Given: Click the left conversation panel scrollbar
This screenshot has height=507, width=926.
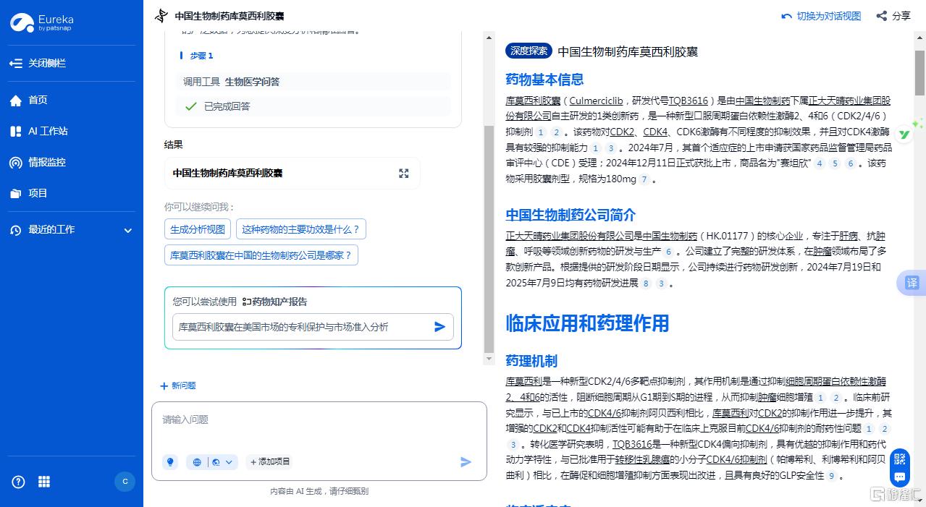Looking at the screenshot, I should (x=489, y=239).
